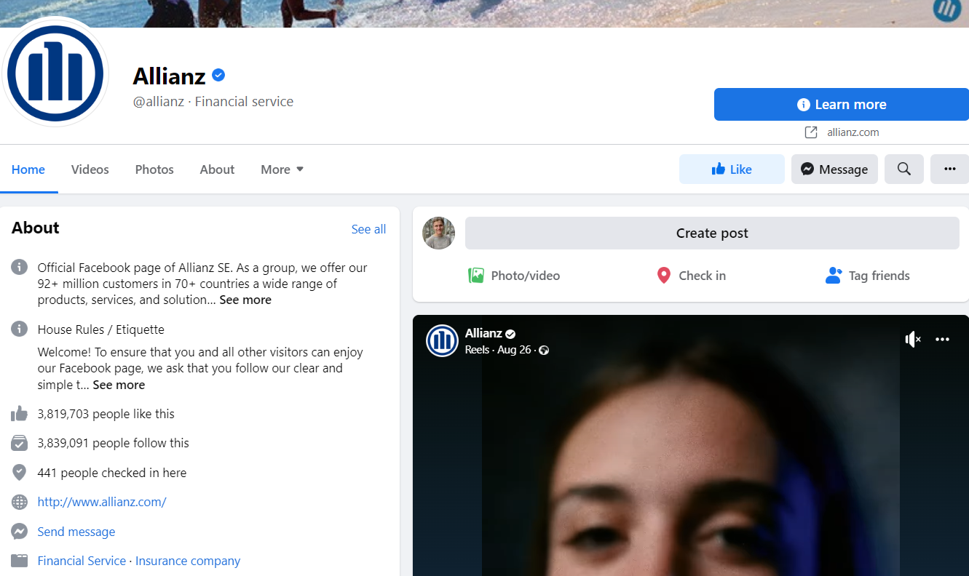Open the Send message link
This screenshot has height=576, width=969.
tap(76, 531)
